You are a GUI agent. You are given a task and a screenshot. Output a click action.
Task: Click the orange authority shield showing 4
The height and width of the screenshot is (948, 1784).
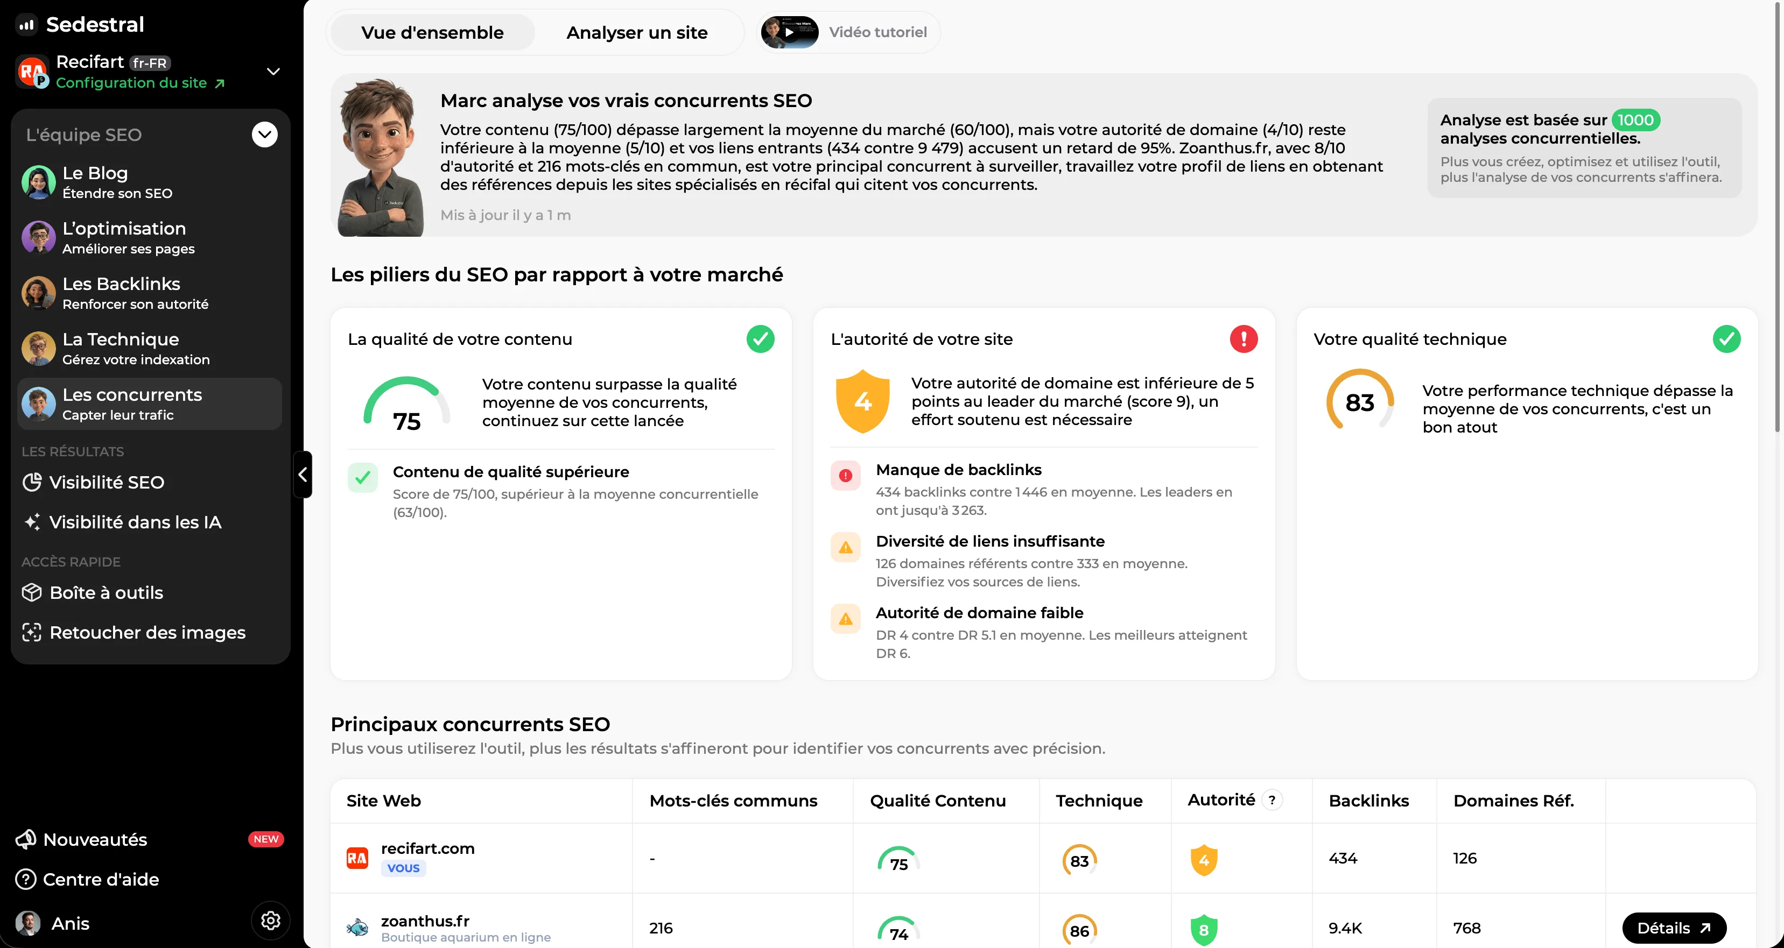point(862,401)
